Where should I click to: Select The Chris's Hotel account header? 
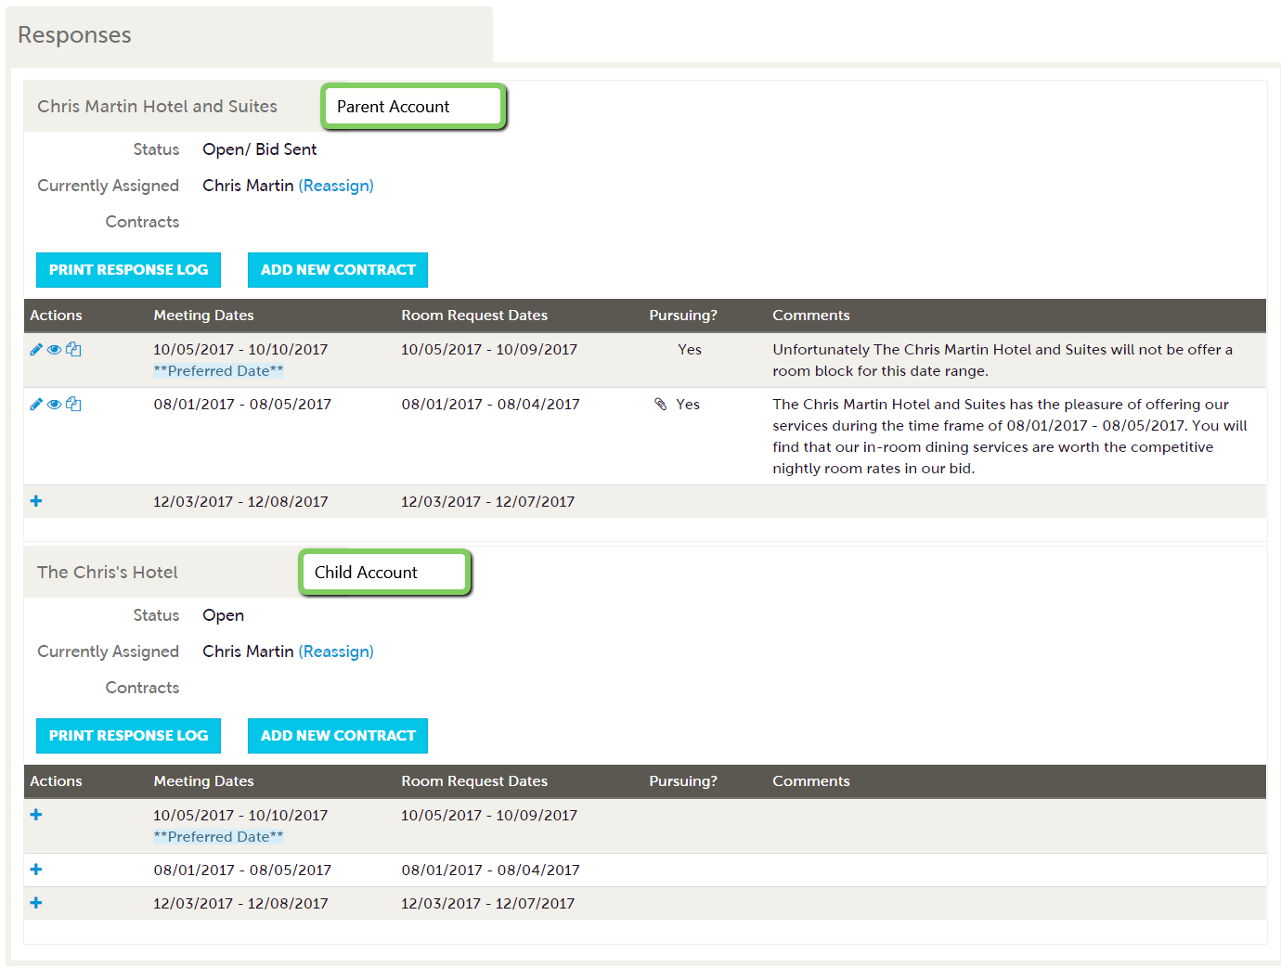[108, 573]
